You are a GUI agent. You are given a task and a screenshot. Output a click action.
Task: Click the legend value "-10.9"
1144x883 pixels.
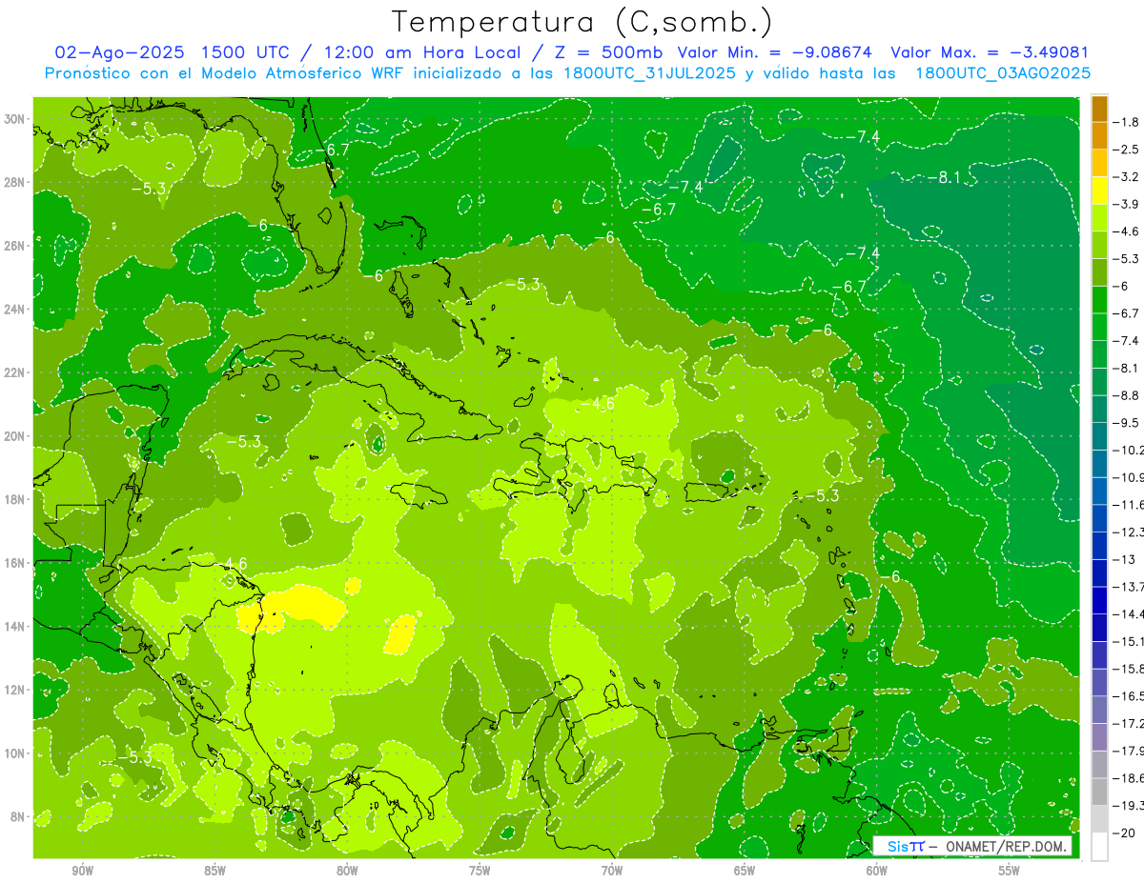tap(1130, 477)
